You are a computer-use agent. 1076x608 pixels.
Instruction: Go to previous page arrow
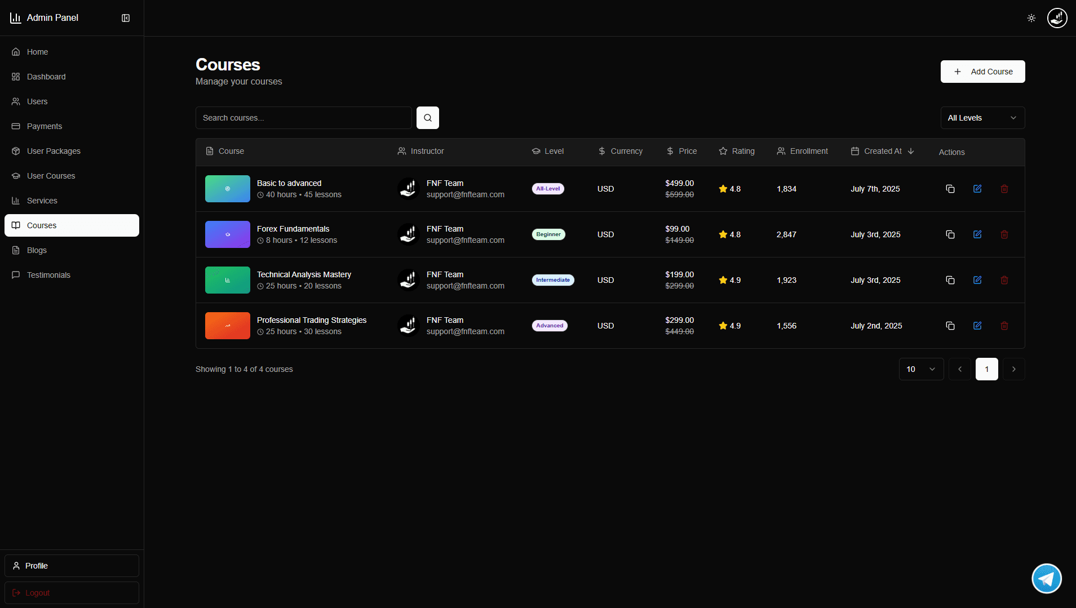point(960,369)
